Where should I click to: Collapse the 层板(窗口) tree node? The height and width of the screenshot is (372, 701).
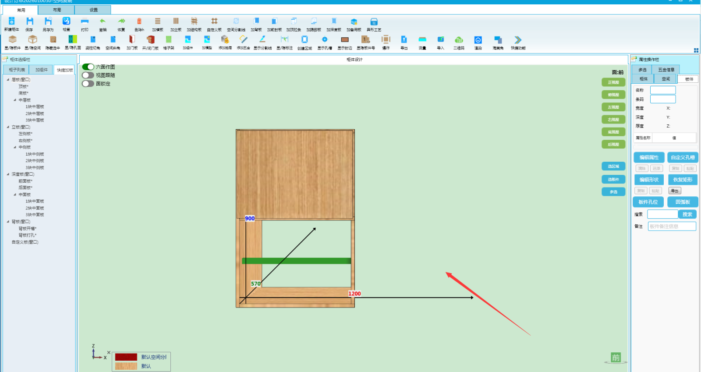pyautogui.click(x=8, y=80)
